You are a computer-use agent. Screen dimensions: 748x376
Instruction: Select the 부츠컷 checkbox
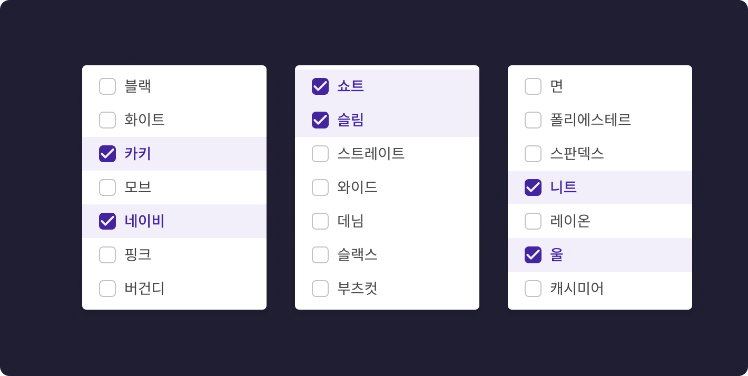[x=320, y=289]
